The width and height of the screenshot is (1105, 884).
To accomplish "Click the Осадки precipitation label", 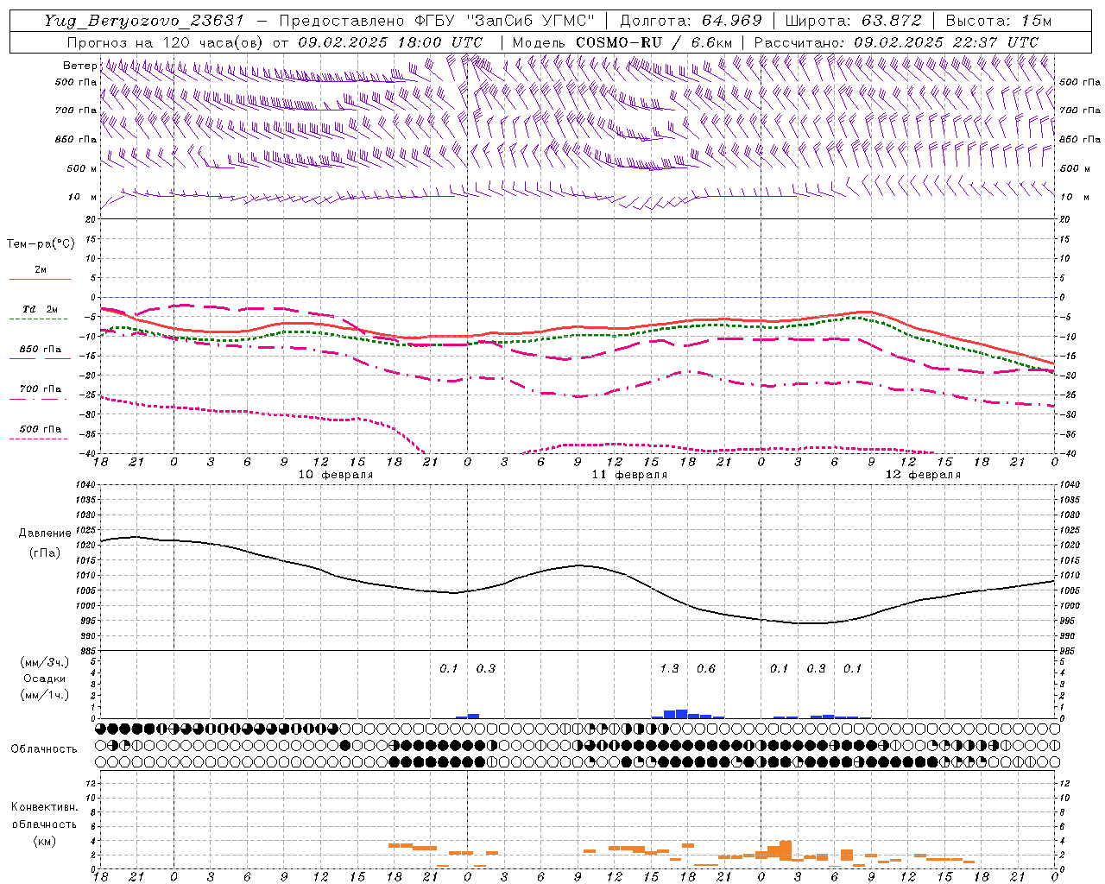I will (44, 679).
